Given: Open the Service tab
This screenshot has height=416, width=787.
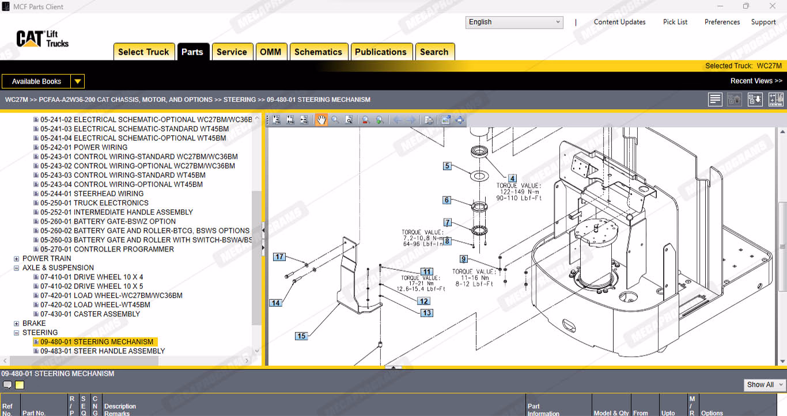Looking at the screenshot, I should 232,52.
